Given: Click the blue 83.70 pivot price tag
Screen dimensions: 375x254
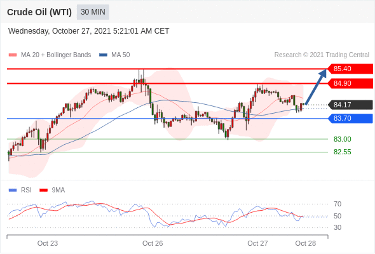Looking at the screenshot, I should tap(350, 118).
